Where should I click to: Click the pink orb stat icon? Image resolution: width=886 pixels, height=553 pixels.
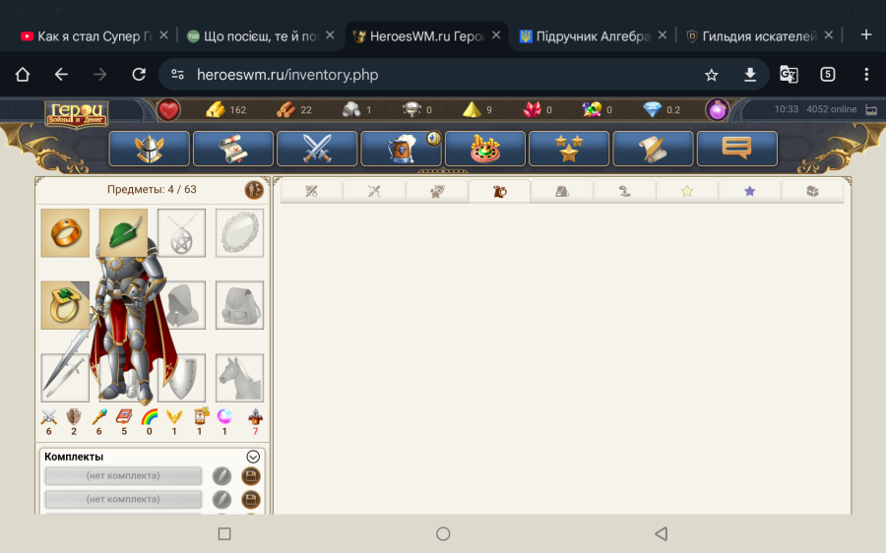[x=224, y=417]
